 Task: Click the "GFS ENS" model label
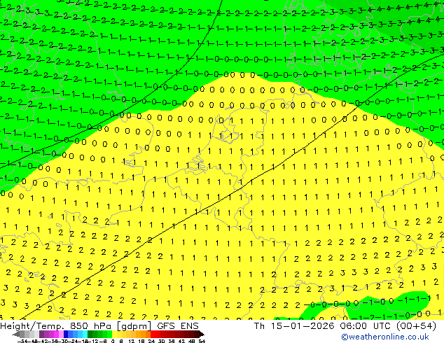178,326
